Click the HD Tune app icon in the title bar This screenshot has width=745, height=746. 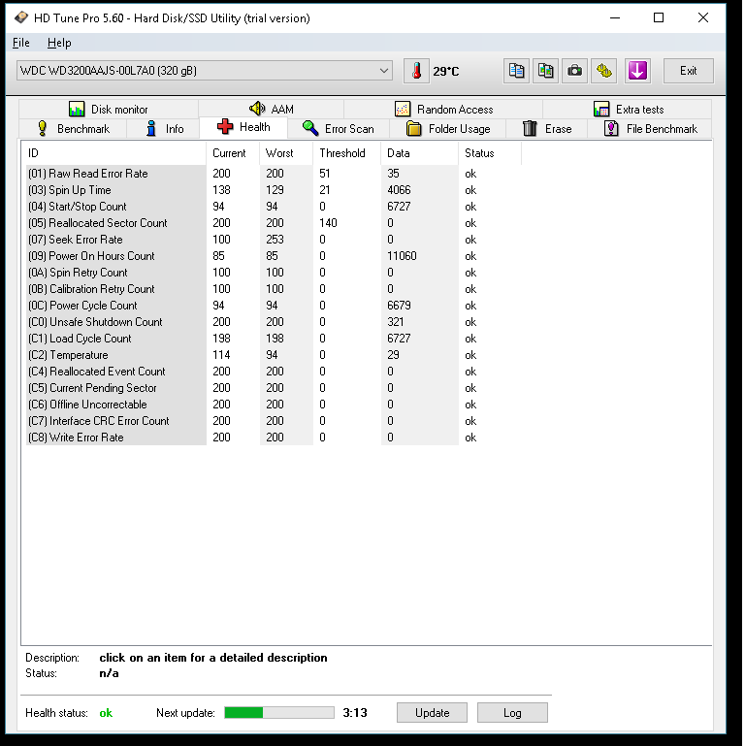[x=21, y=18]
